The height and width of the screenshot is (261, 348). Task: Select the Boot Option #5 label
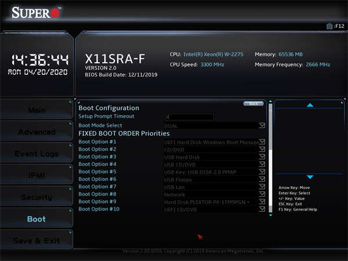[97, 172]
